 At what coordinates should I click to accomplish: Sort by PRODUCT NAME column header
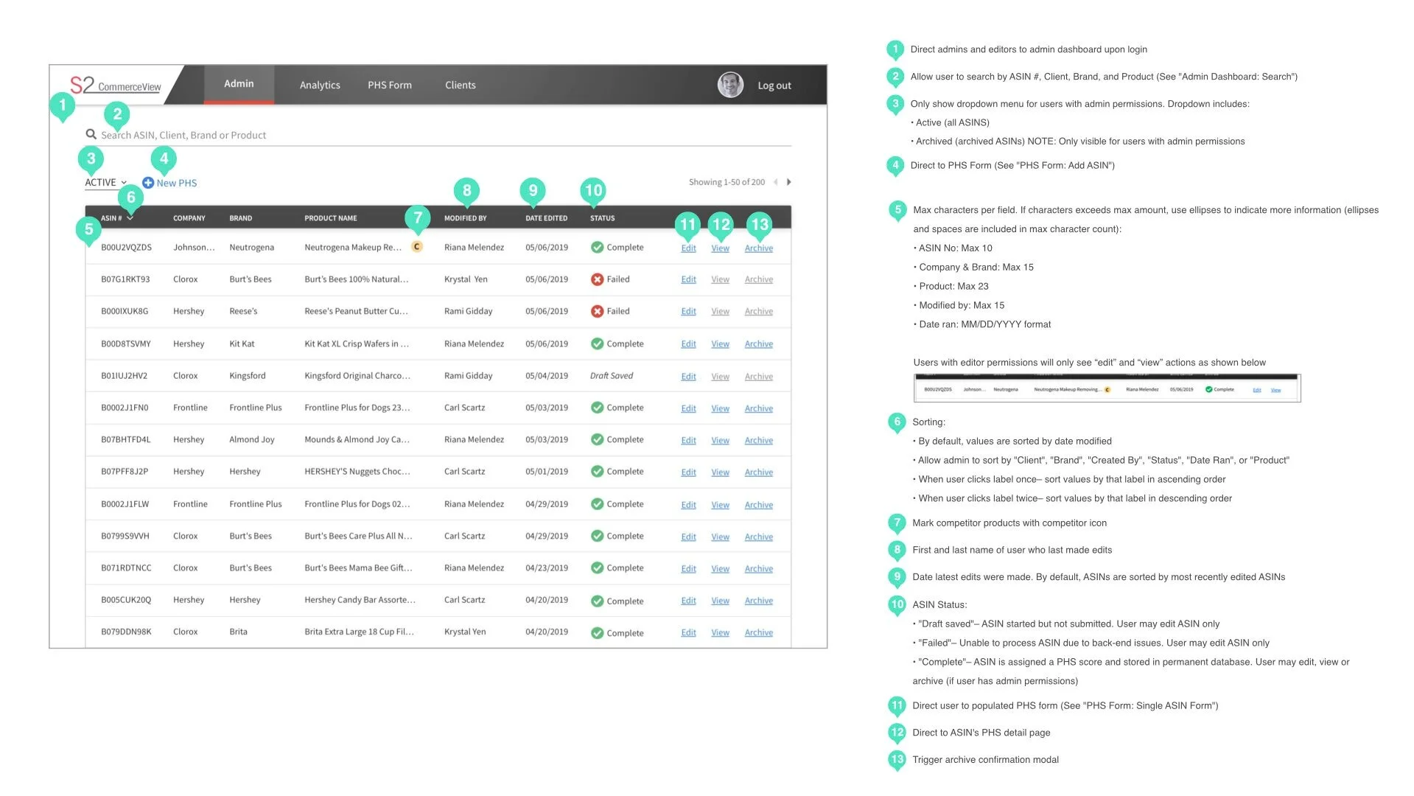[x=330, y=218]
